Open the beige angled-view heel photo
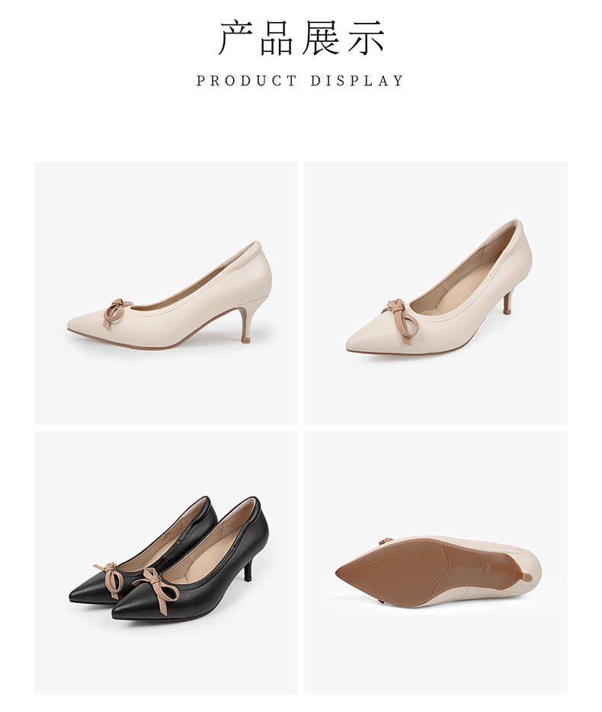 pos(436,293)
